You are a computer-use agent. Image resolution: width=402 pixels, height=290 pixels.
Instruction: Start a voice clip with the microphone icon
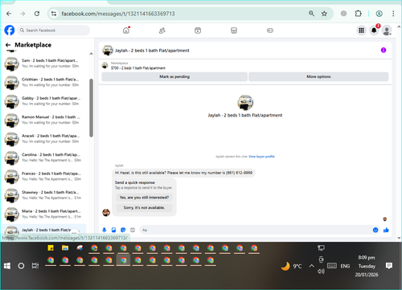[105, 230]
